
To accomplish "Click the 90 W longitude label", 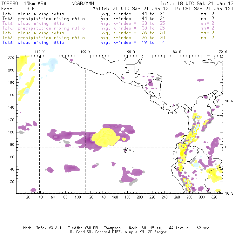I will tap(131, 52).
